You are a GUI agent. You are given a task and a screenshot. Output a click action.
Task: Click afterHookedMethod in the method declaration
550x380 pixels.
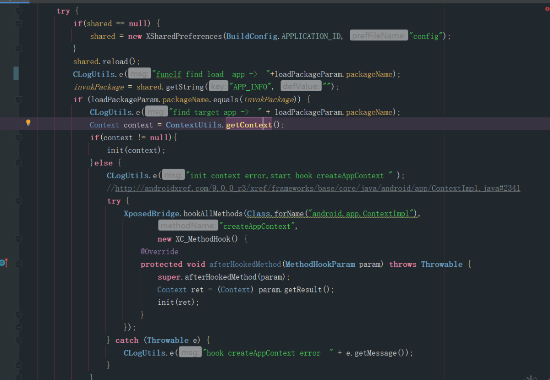pyautogui.click(x=245, y=264)
